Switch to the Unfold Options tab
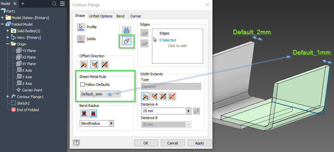Screen dimensions: 334x152 [101, 16]
